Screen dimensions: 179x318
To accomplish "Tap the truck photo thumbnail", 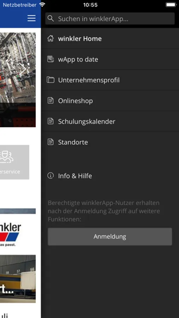I will pyautogui.click(x=18, y=279).
